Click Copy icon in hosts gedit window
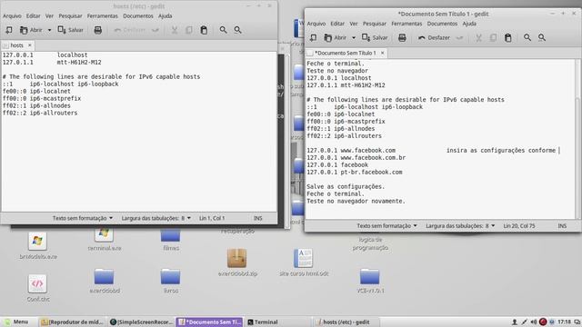582x327 pixels. 189,30
